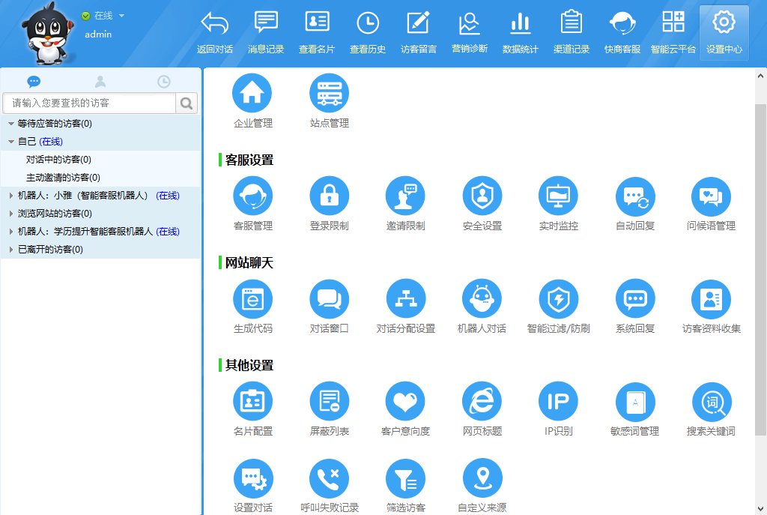The image size is (767, 515).
Task: Open the 呼叫失败记录 phone icon
Action: tap(330, 478)
